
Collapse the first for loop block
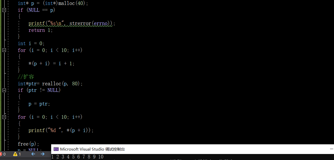(4, 50)
